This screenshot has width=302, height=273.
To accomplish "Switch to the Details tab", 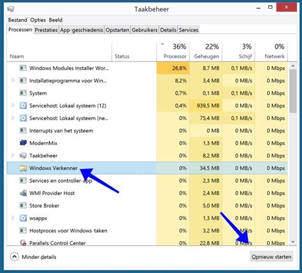I will pos(168,30).
